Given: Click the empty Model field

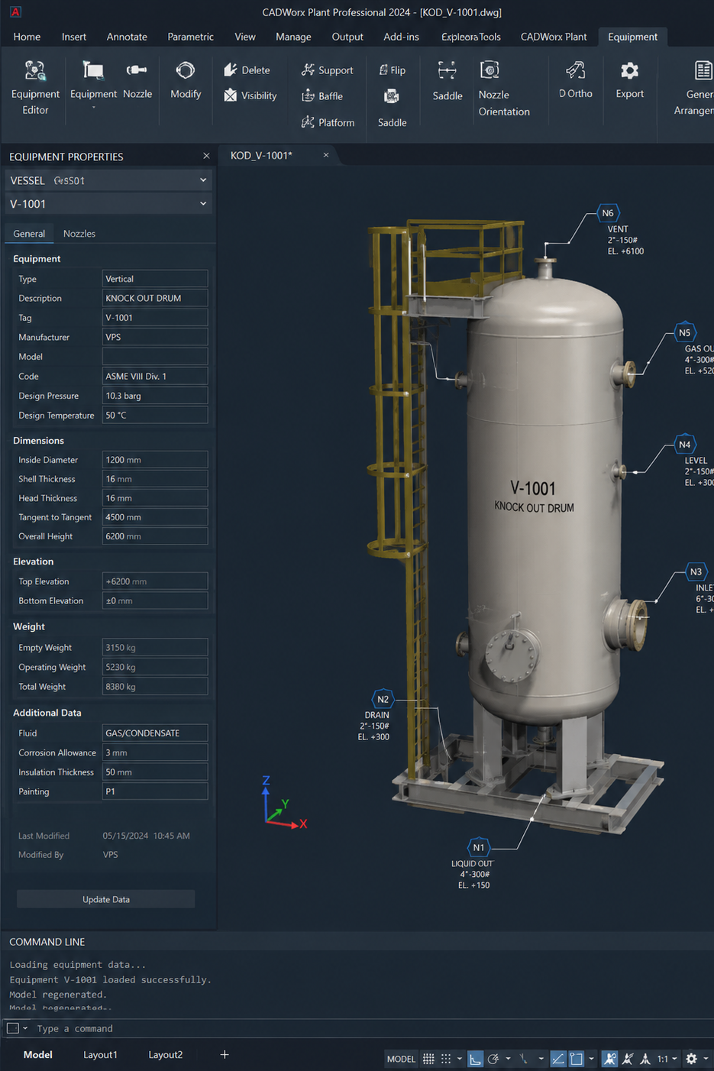Looking at the screenshot, I should click(x=155, y=357).
